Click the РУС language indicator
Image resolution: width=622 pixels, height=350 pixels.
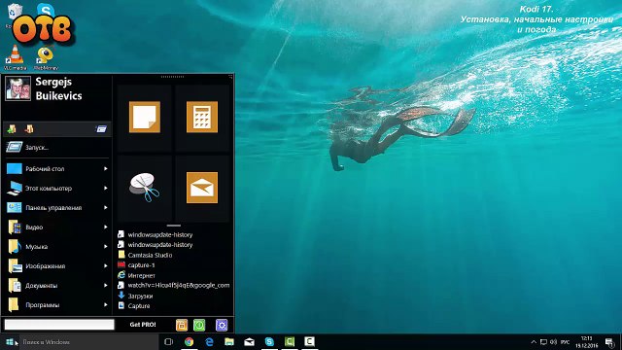click(566, 342)
